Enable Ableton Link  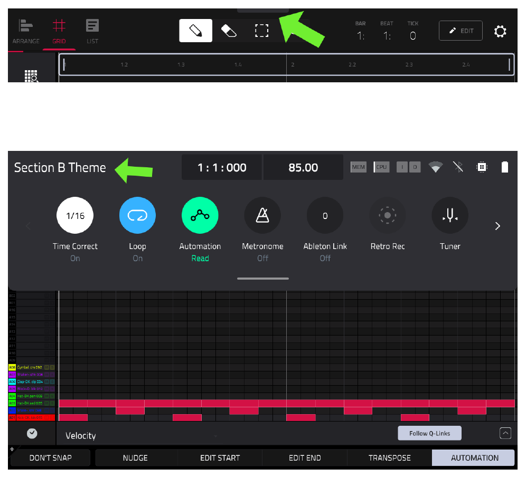pyautogui.click(x=325, y=215)
